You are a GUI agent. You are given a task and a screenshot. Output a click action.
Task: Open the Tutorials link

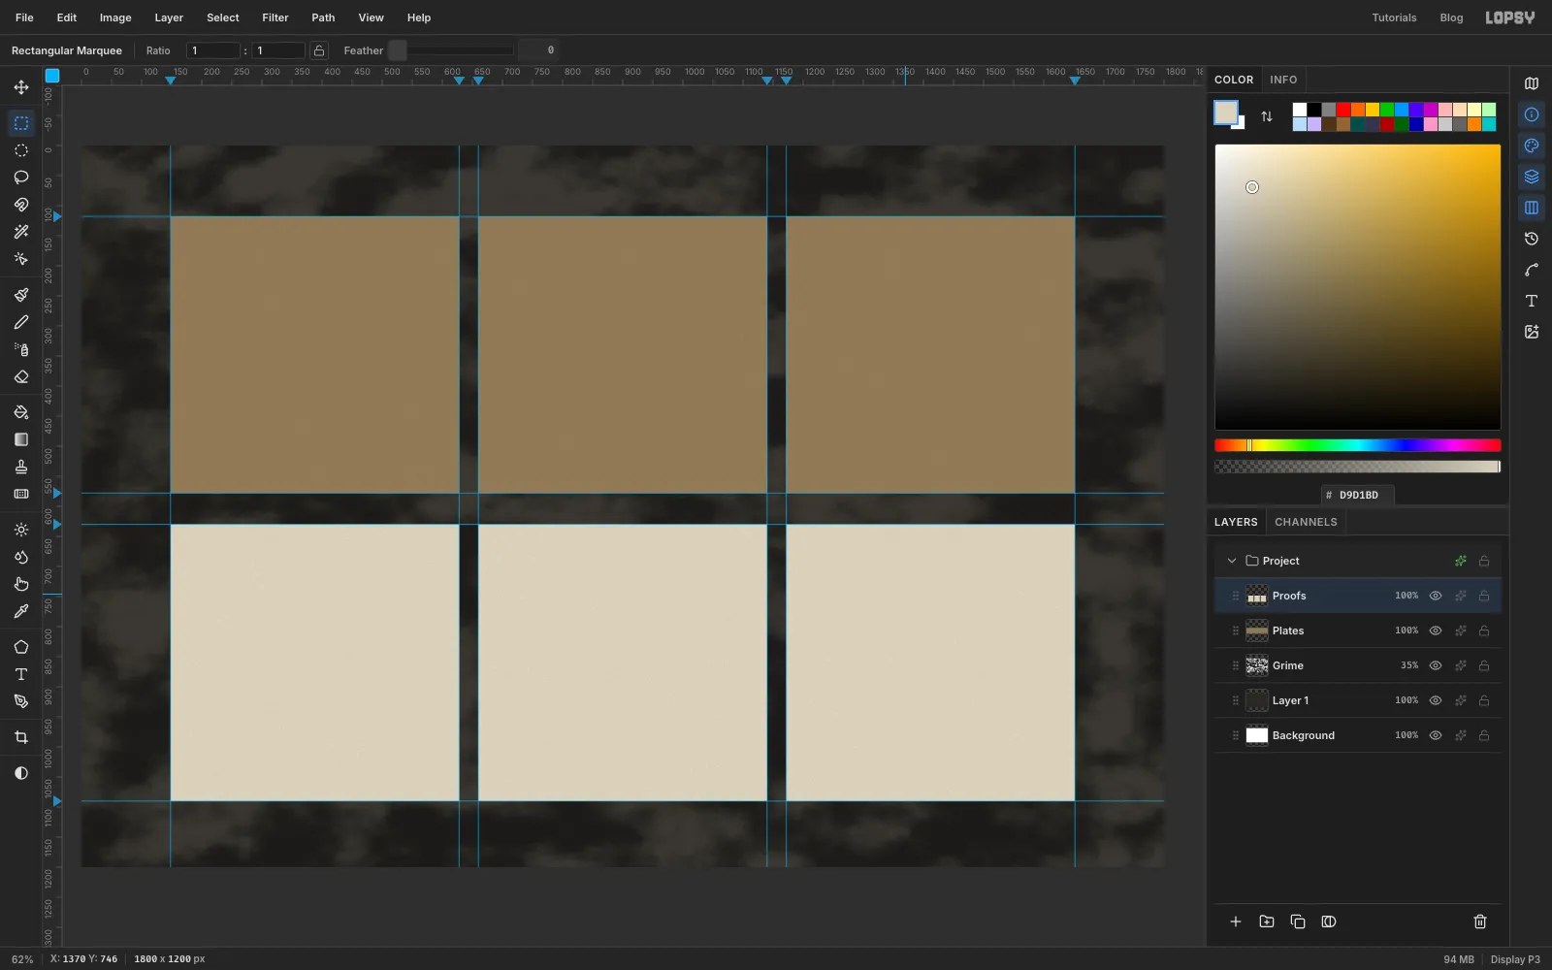click(1394, 17)
